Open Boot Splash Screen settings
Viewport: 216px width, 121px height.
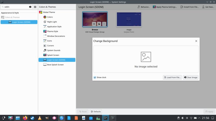(57, 65)
